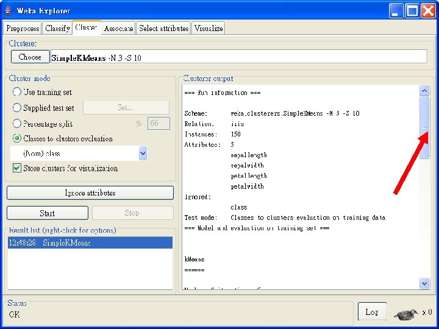Image resolution: width=439 pixels, height=329 pixels.
Task: Click the percentage split value field 66
Action: tap(159, 123)
